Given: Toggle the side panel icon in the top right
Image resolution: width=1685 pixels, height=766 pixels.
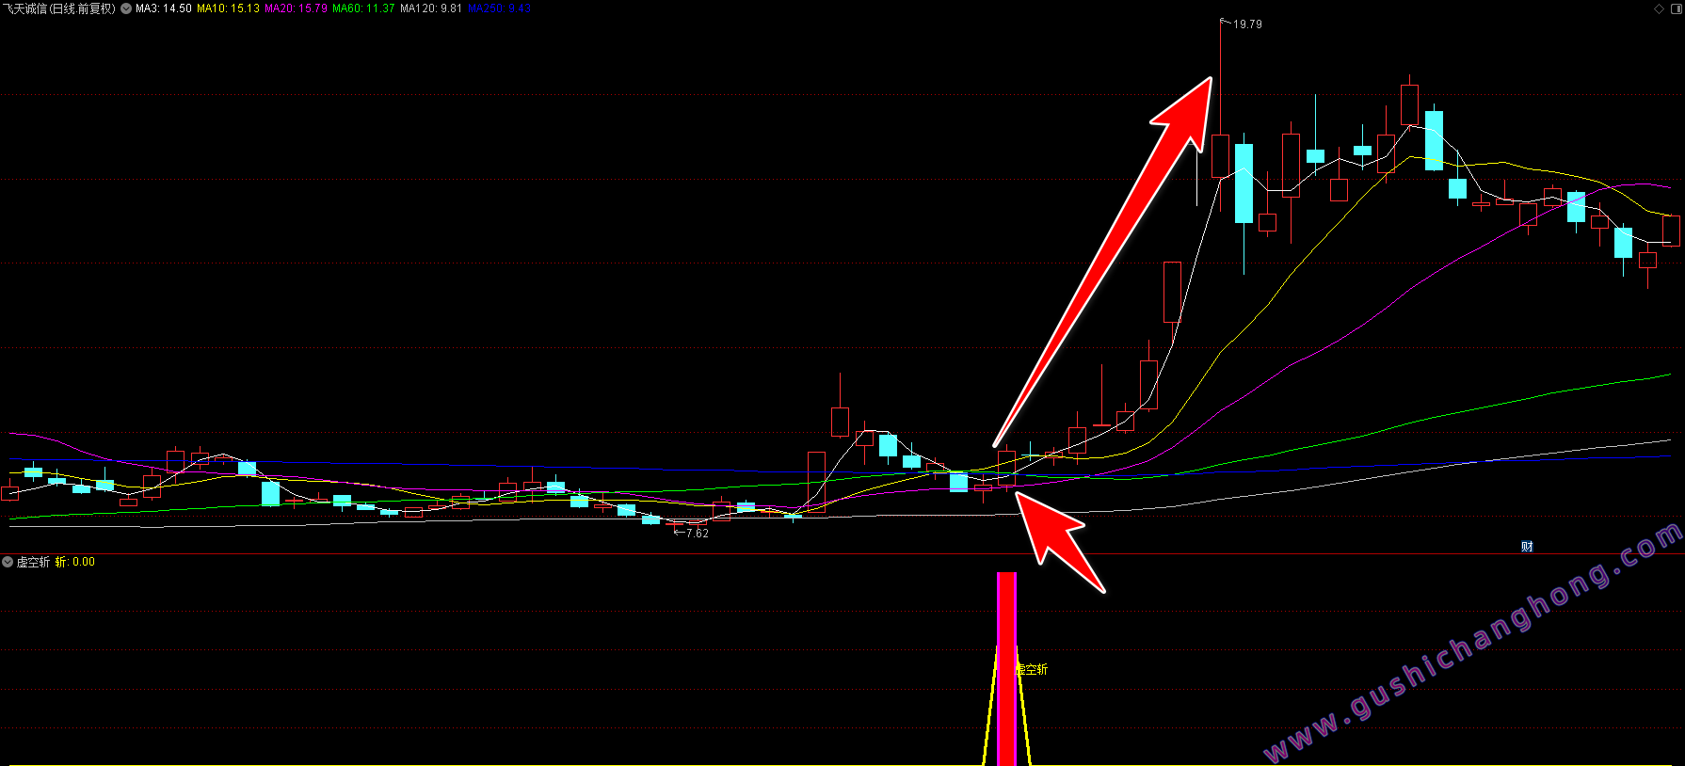Looking at the screenshot, I should [1677, 8].
